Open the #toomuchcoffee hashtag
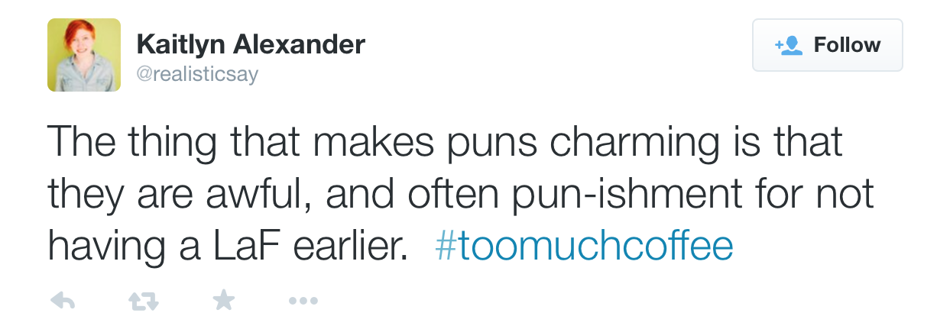Screen dimensions: 937x313 point(585,246)
